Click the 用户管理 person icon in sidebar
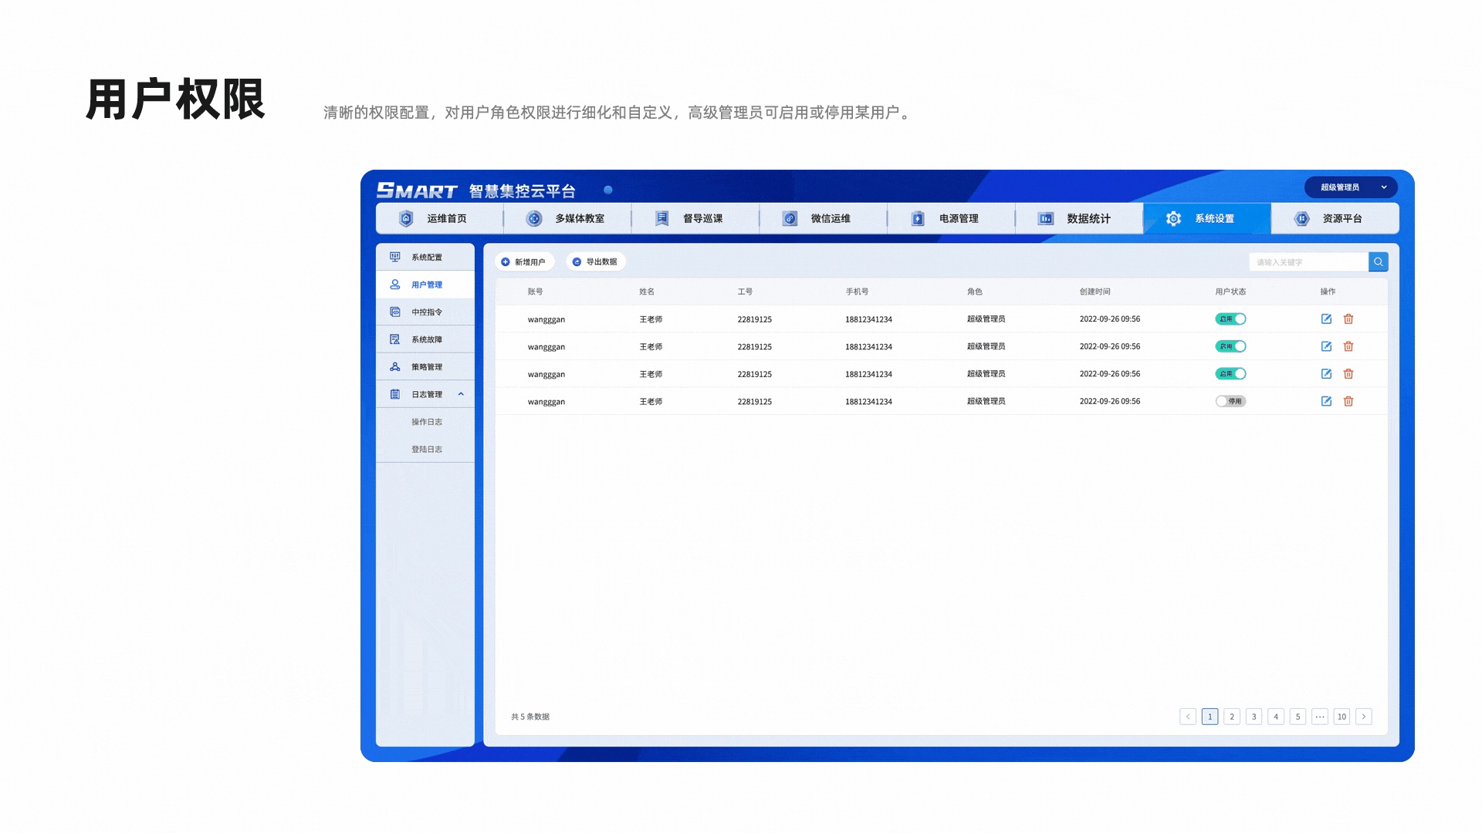 (x=395, y=285)
